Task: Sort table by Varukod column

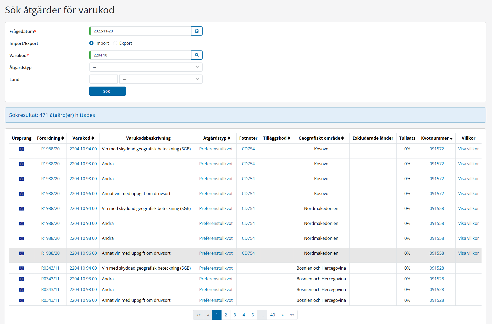Action: 83,138
